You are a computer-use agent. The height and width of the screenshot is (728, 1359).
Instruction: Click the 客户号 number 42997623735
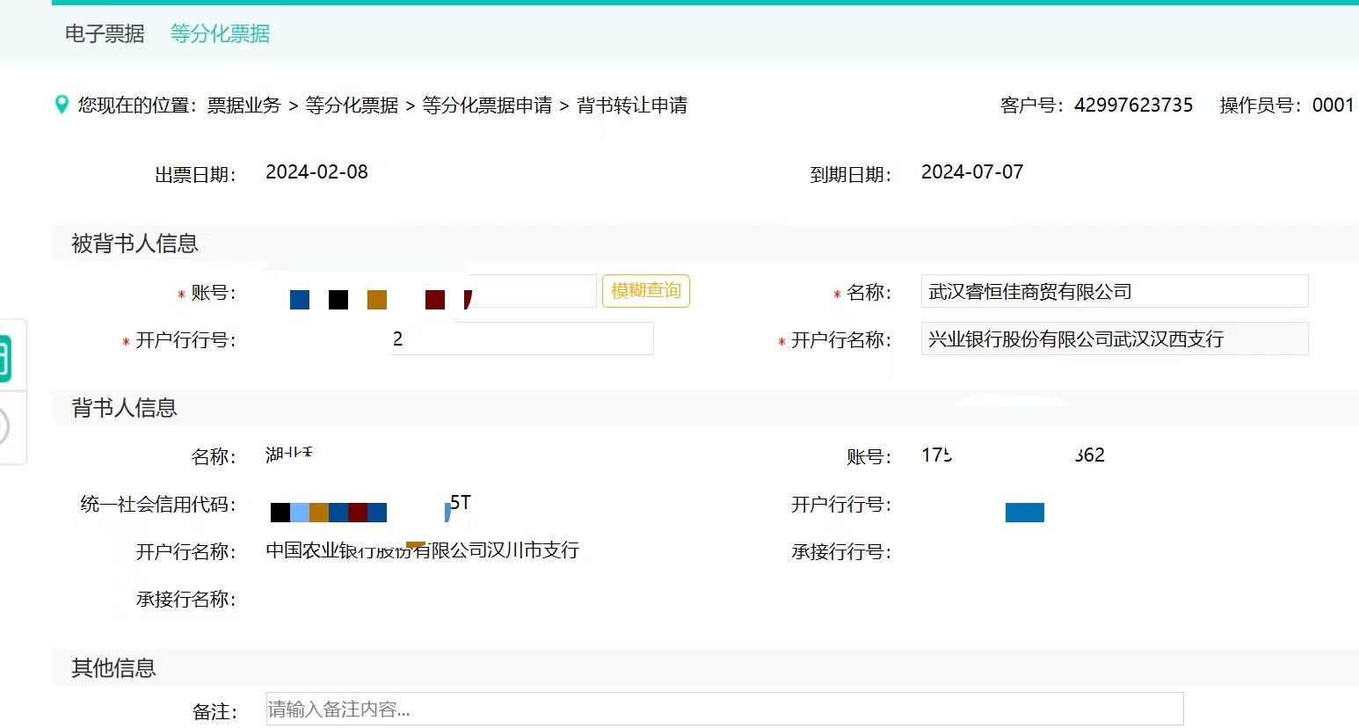pyautogui.click(x=1133, y=106)
